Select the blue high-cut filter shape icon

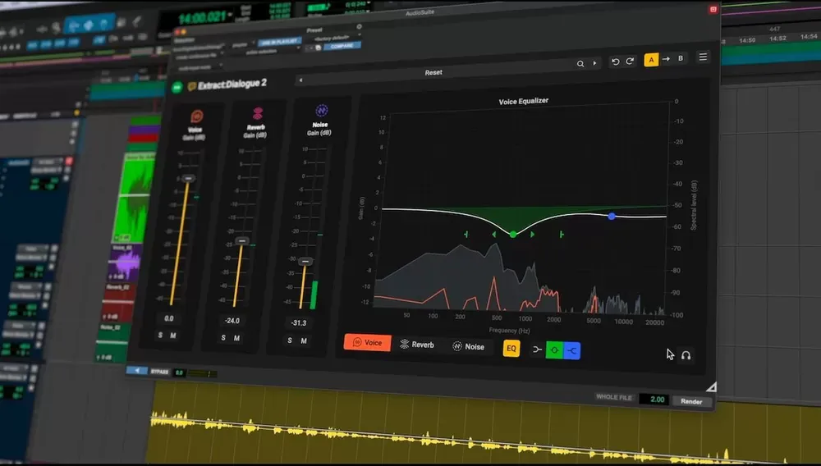point(571,350)
